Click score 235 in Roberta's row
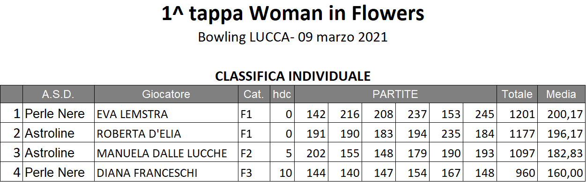Screen dimensions: 586x182 pos(451,134)
